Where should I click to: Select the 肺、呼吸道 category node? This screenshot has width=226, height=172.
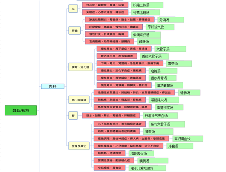pyautogui.click(x=79, y=100)
